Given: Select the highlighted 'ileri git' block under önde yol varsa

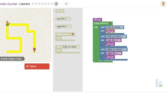Looking at the screenshot, I should 110,31.
